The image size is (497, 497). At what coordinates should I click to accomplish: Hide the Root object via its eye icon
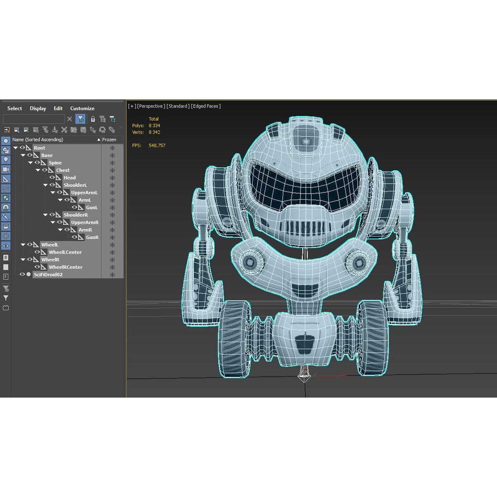coord(22,147)
